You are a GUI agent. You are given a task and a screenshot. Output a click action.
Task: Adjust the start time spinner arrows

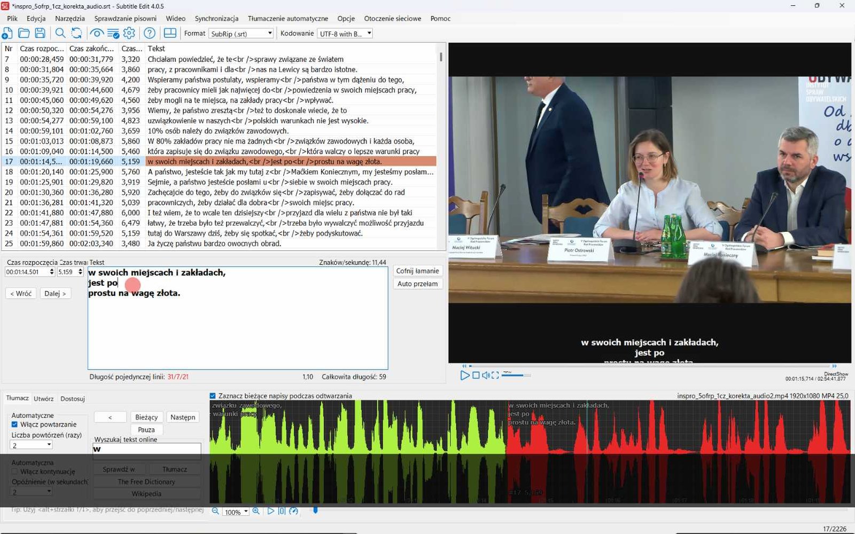[52, 272]
